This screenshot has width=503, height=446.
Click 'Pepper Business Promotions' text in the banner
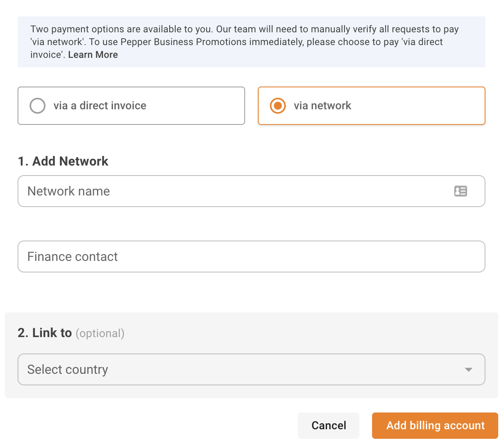(x=183, y=42)
